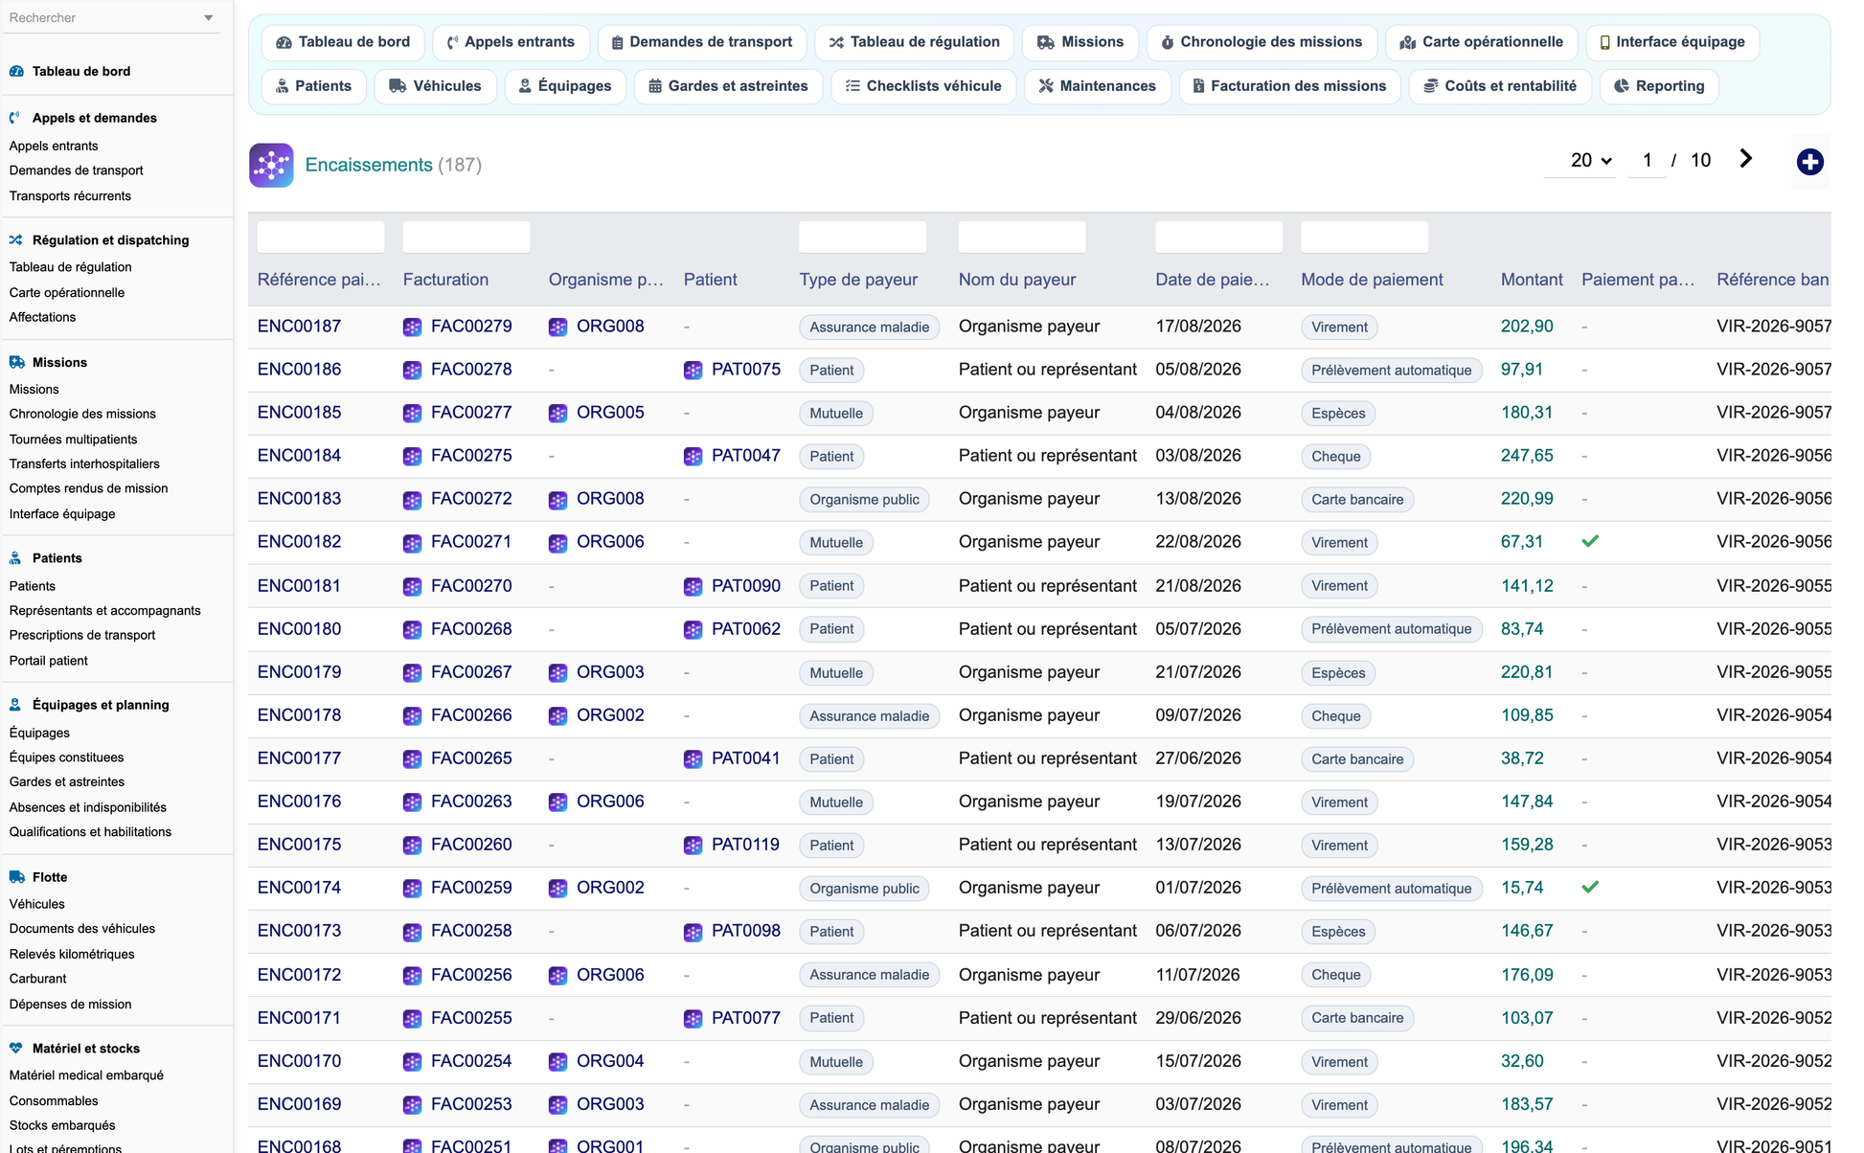Click the icon next to FAC00279
Screen dimensions: 1864x1153
pos(412,327)
